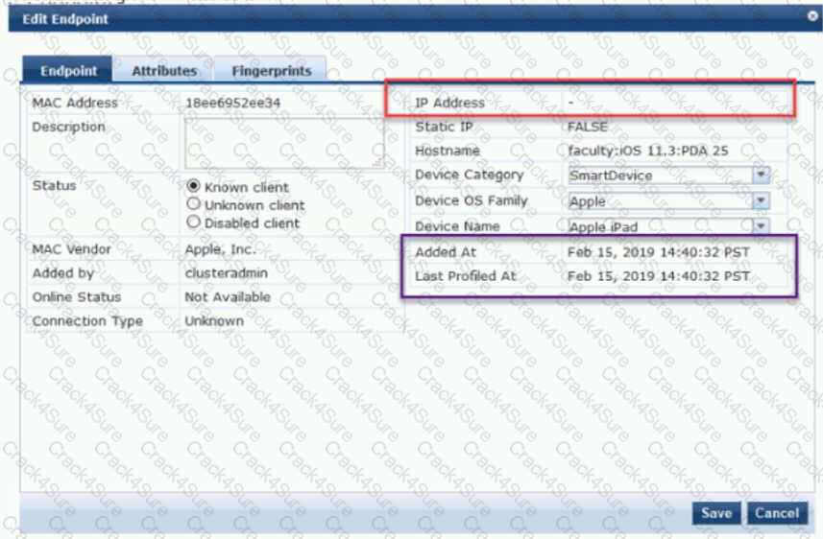The height and width of the screenshot is (539, 823).
Task: Cancel editing the endpoint
Action: coord(776,513)
